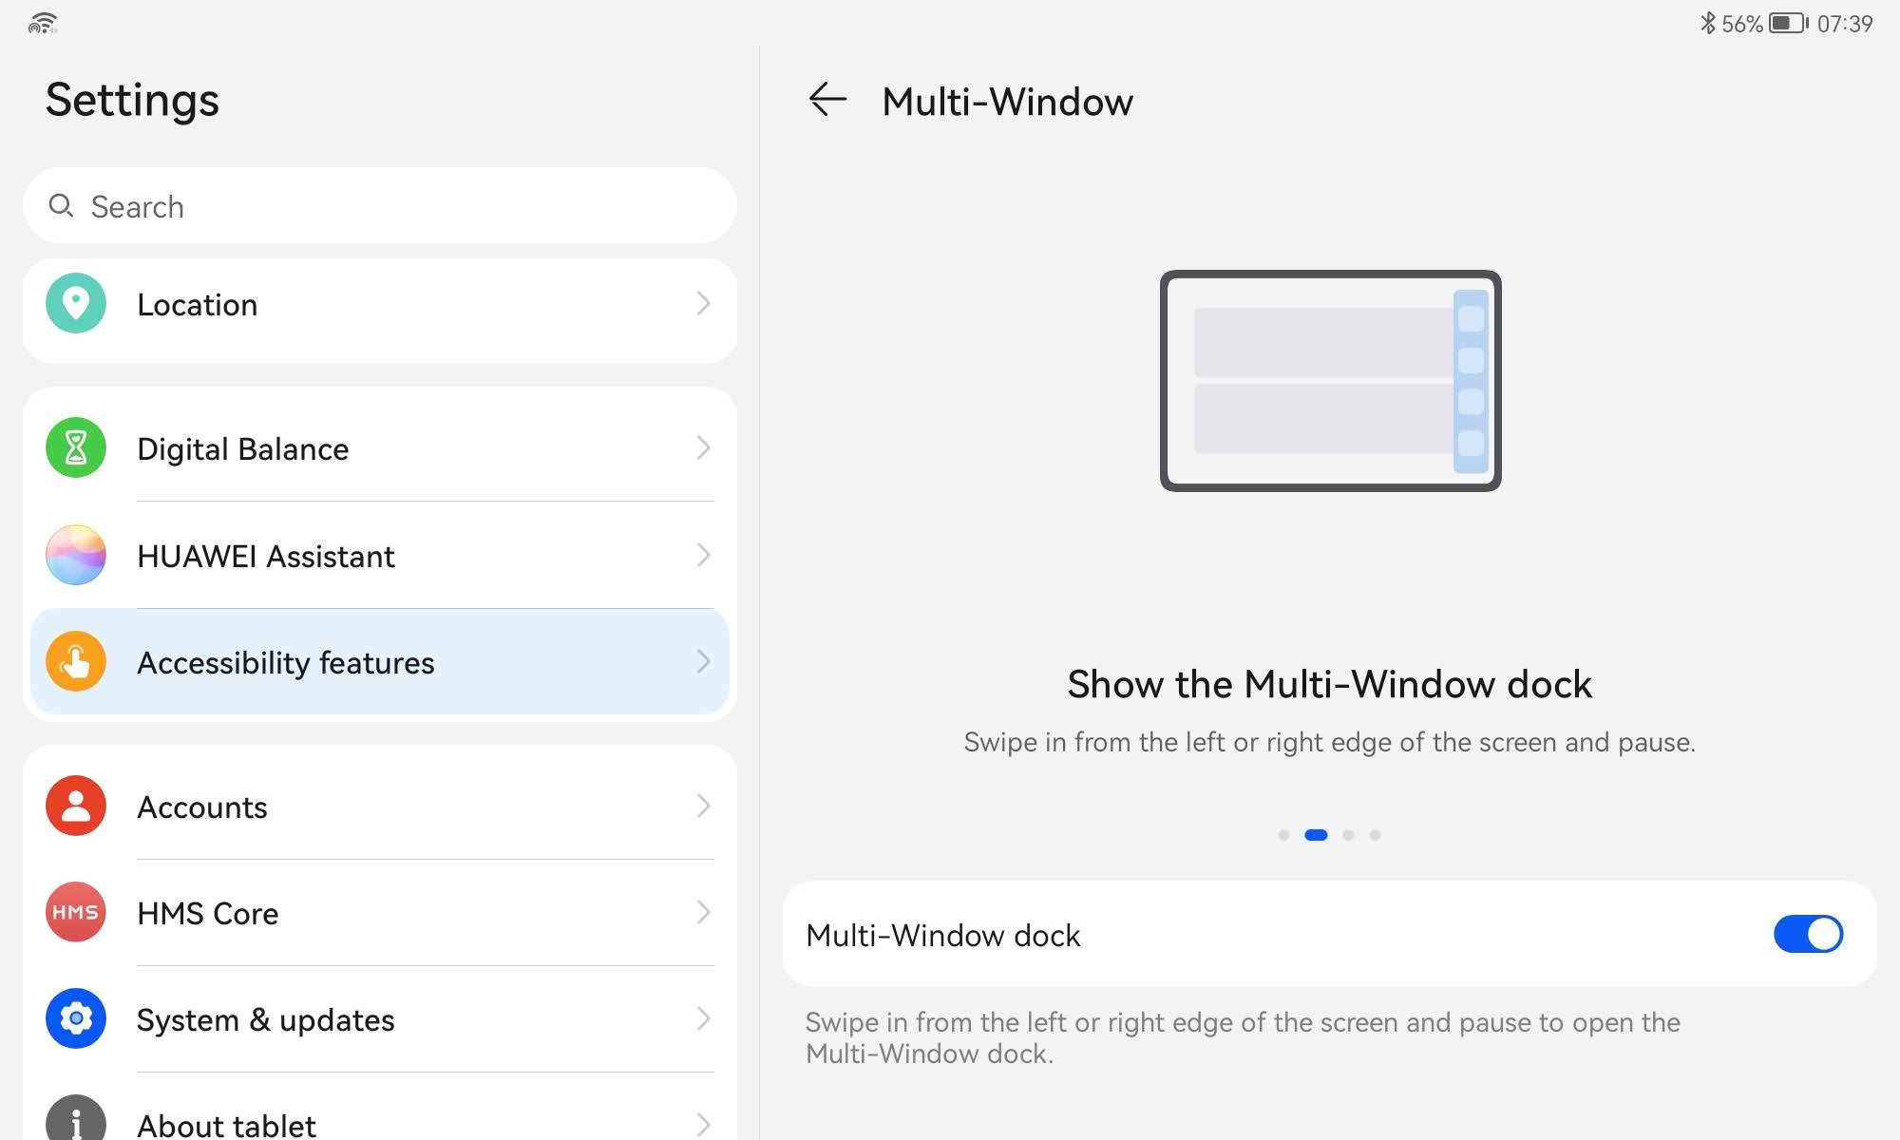The width and height of the screenshot is (1900, 1140).
Task: Click the chevron on HMS Core row
Action: [703, 912]
